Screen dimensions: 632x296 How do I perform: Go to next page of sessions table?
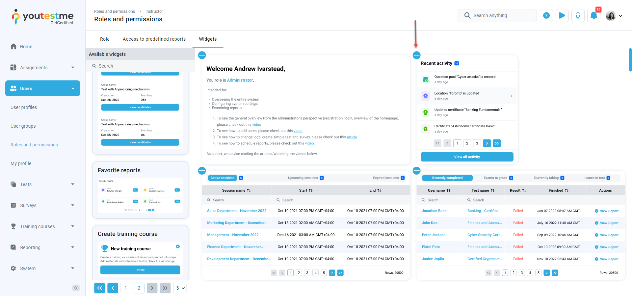click(332, 273)
